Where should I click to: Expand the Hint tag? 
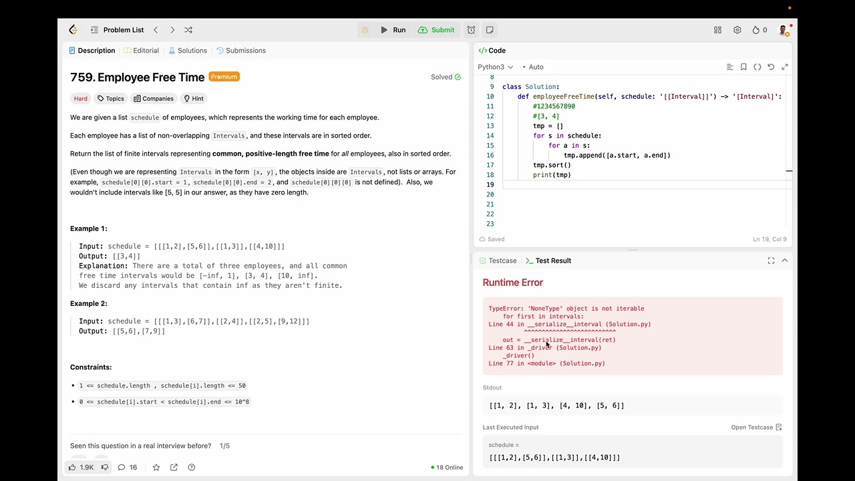pyautogui.click(x=194, y=99)
